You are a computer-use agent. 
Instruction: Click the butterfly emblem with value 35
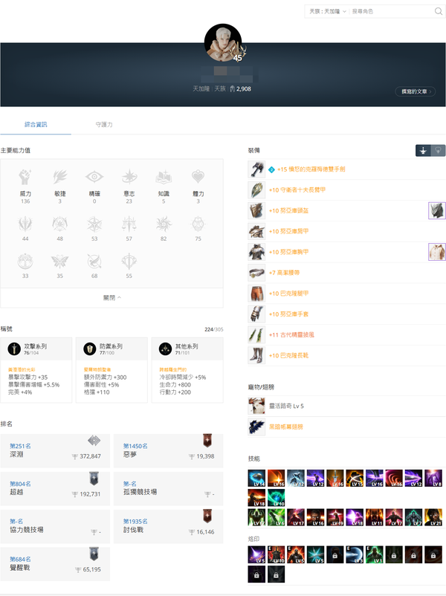click(x=59, y=262)
